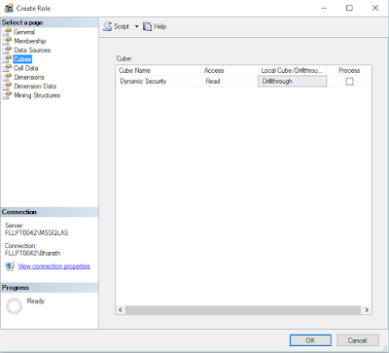389x353 pixels.
Task: Select the Dimension Data page
Action: click(35, 87)
